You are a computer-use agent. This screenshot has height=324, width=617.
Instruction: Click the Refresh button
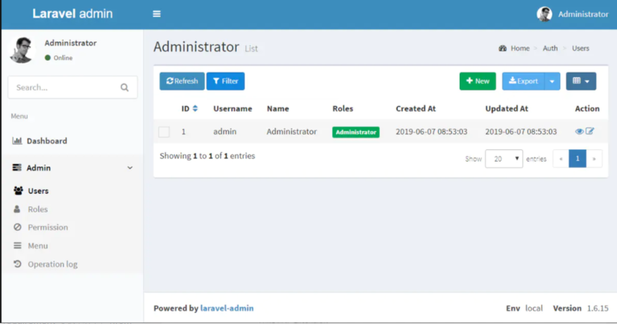coord(182,81)
